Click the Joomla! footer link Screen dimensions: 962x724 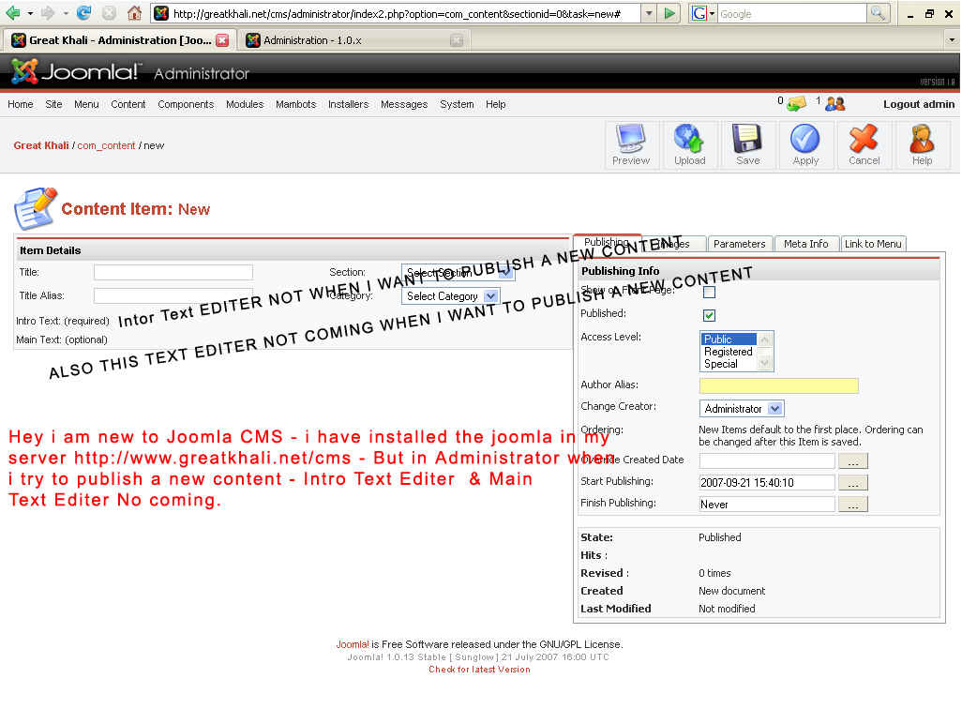tap(353, 644)
